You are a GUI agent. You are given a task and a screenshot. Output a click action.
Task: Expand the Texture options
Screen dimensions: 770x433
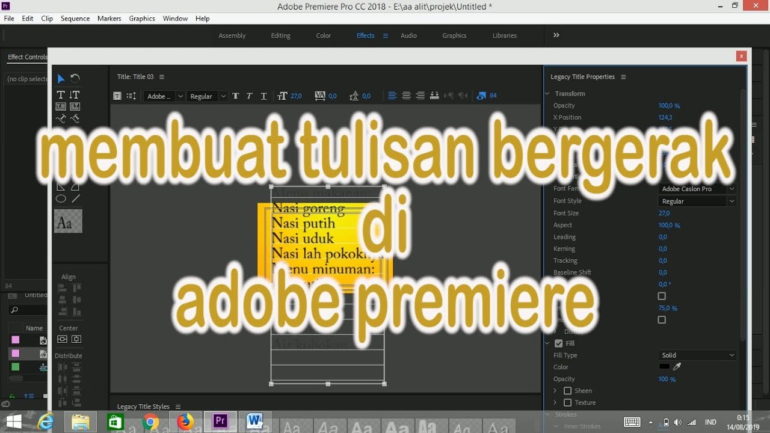[x=555, y=403]
